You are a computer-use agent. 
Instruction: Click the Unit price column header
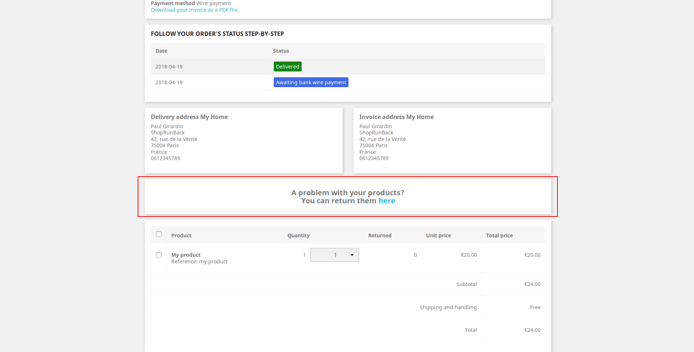pyautogui.click(x=439, y=236)
